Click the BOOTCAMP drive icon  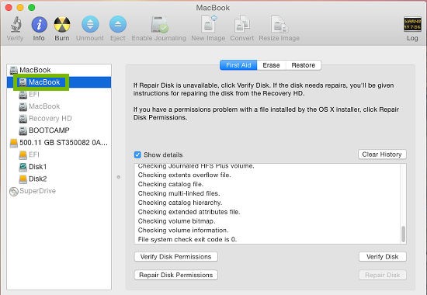(x=23, y=130)
